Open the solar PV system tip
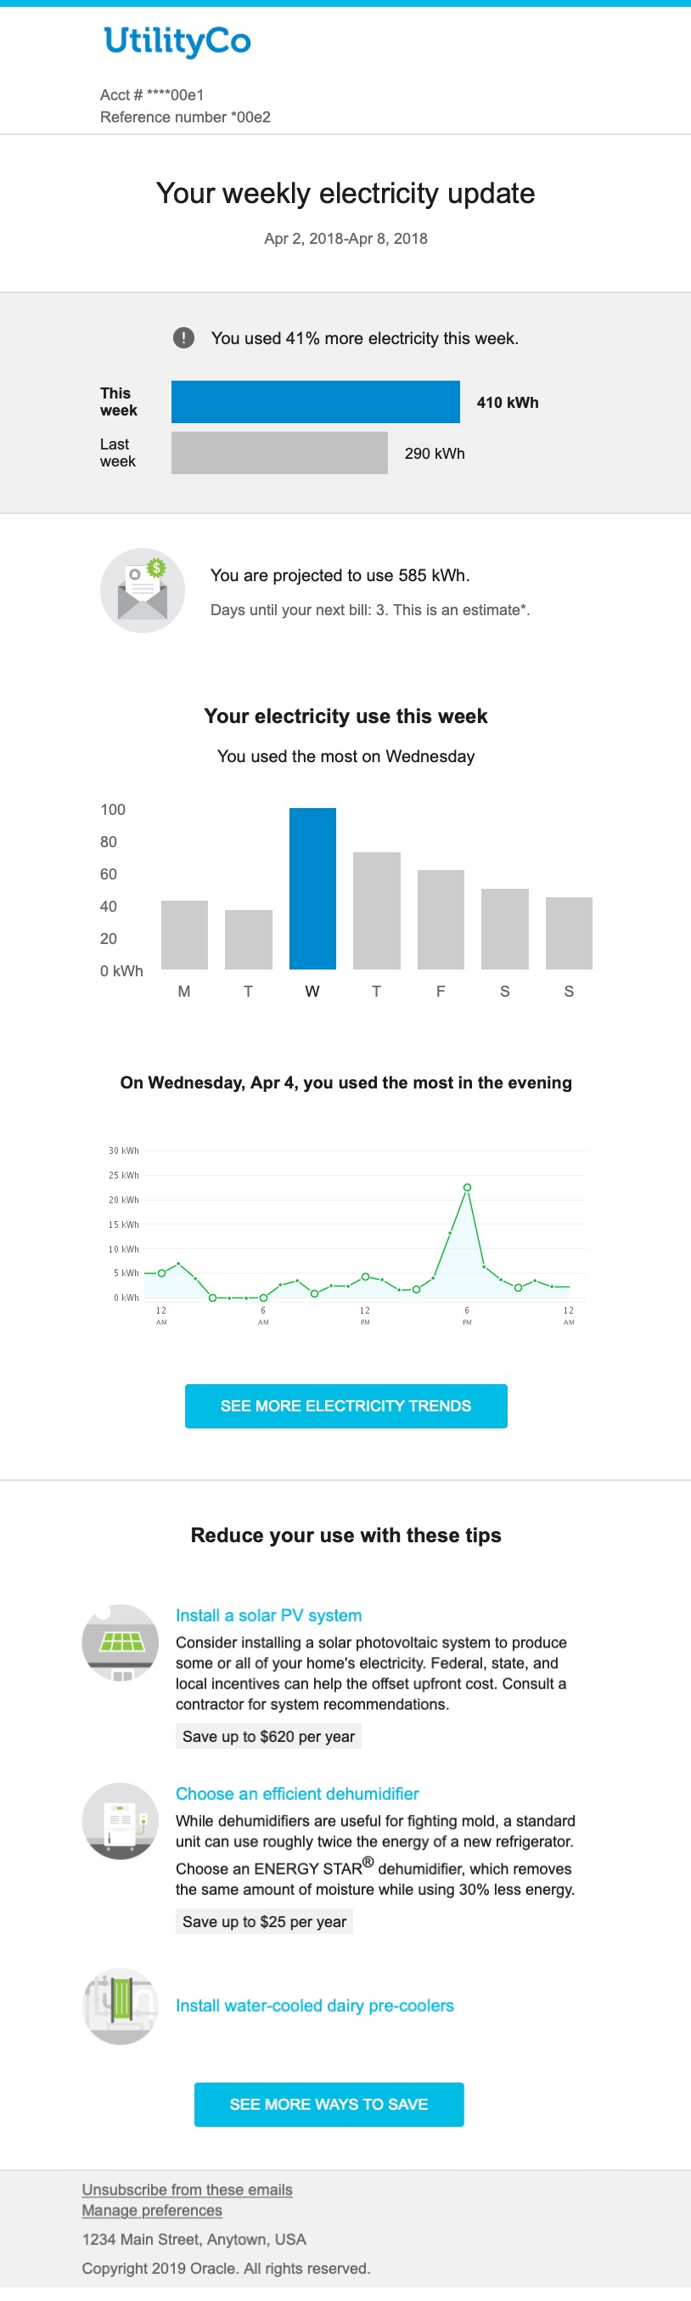This screenshot has height=2301, width=691. tap(269, 1615)
